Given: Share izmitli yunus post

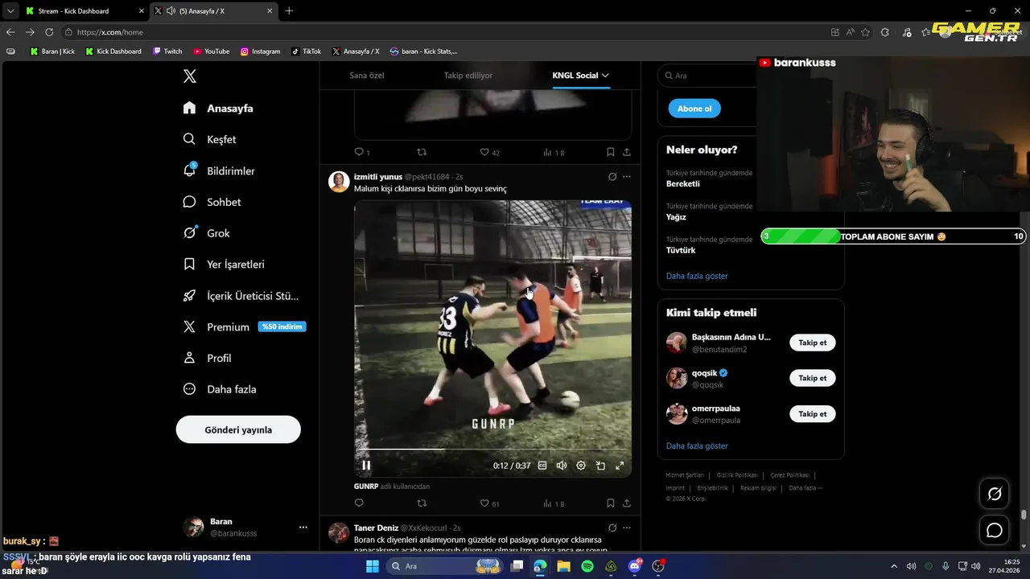Looking at the screenshot, I should pyautogui.click(x=627, y=503).
